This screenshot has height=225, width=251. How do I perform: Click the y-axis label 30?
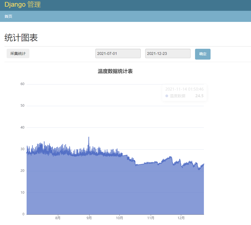tap(22, 149)
